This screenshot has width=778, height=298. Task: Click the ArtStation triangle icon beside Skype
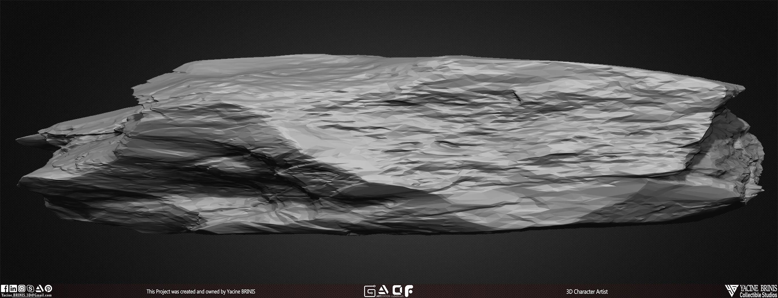click(39, 289)
